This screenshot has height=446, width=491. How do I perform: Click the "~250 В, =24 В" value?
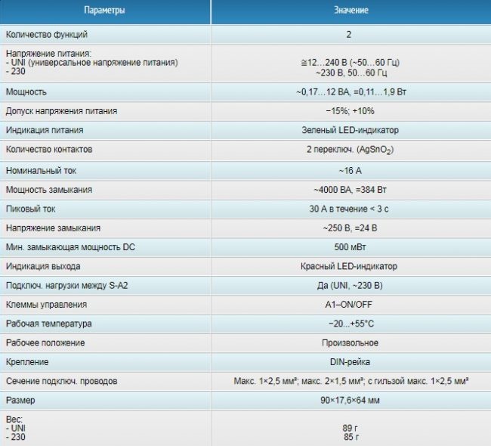[x=348, y=228]
